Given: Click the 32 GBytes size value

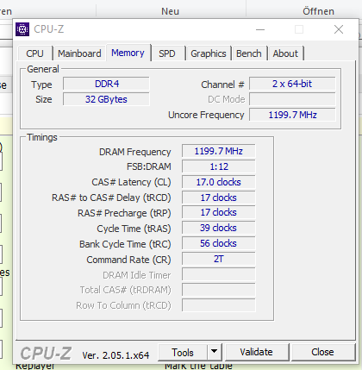Looking at the screenshot, I should click(106, 99).
